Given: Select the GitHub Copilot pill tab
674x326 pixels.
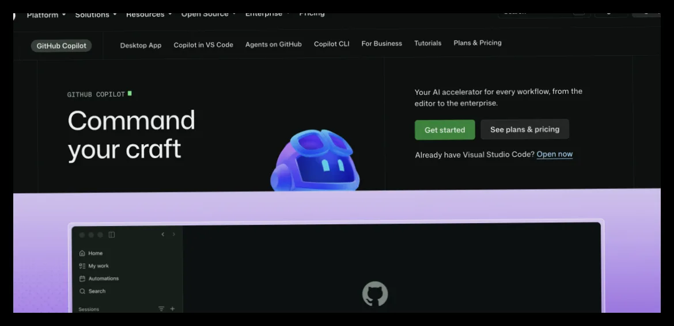Looking at the screenshot, I should pyautogui.click(x=62, y=46).
